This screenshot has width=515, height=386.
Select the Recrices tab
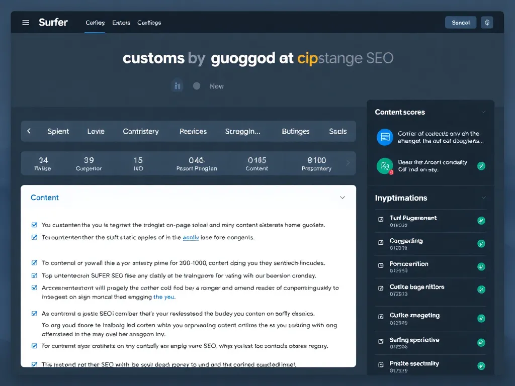(x=193, y=131)
